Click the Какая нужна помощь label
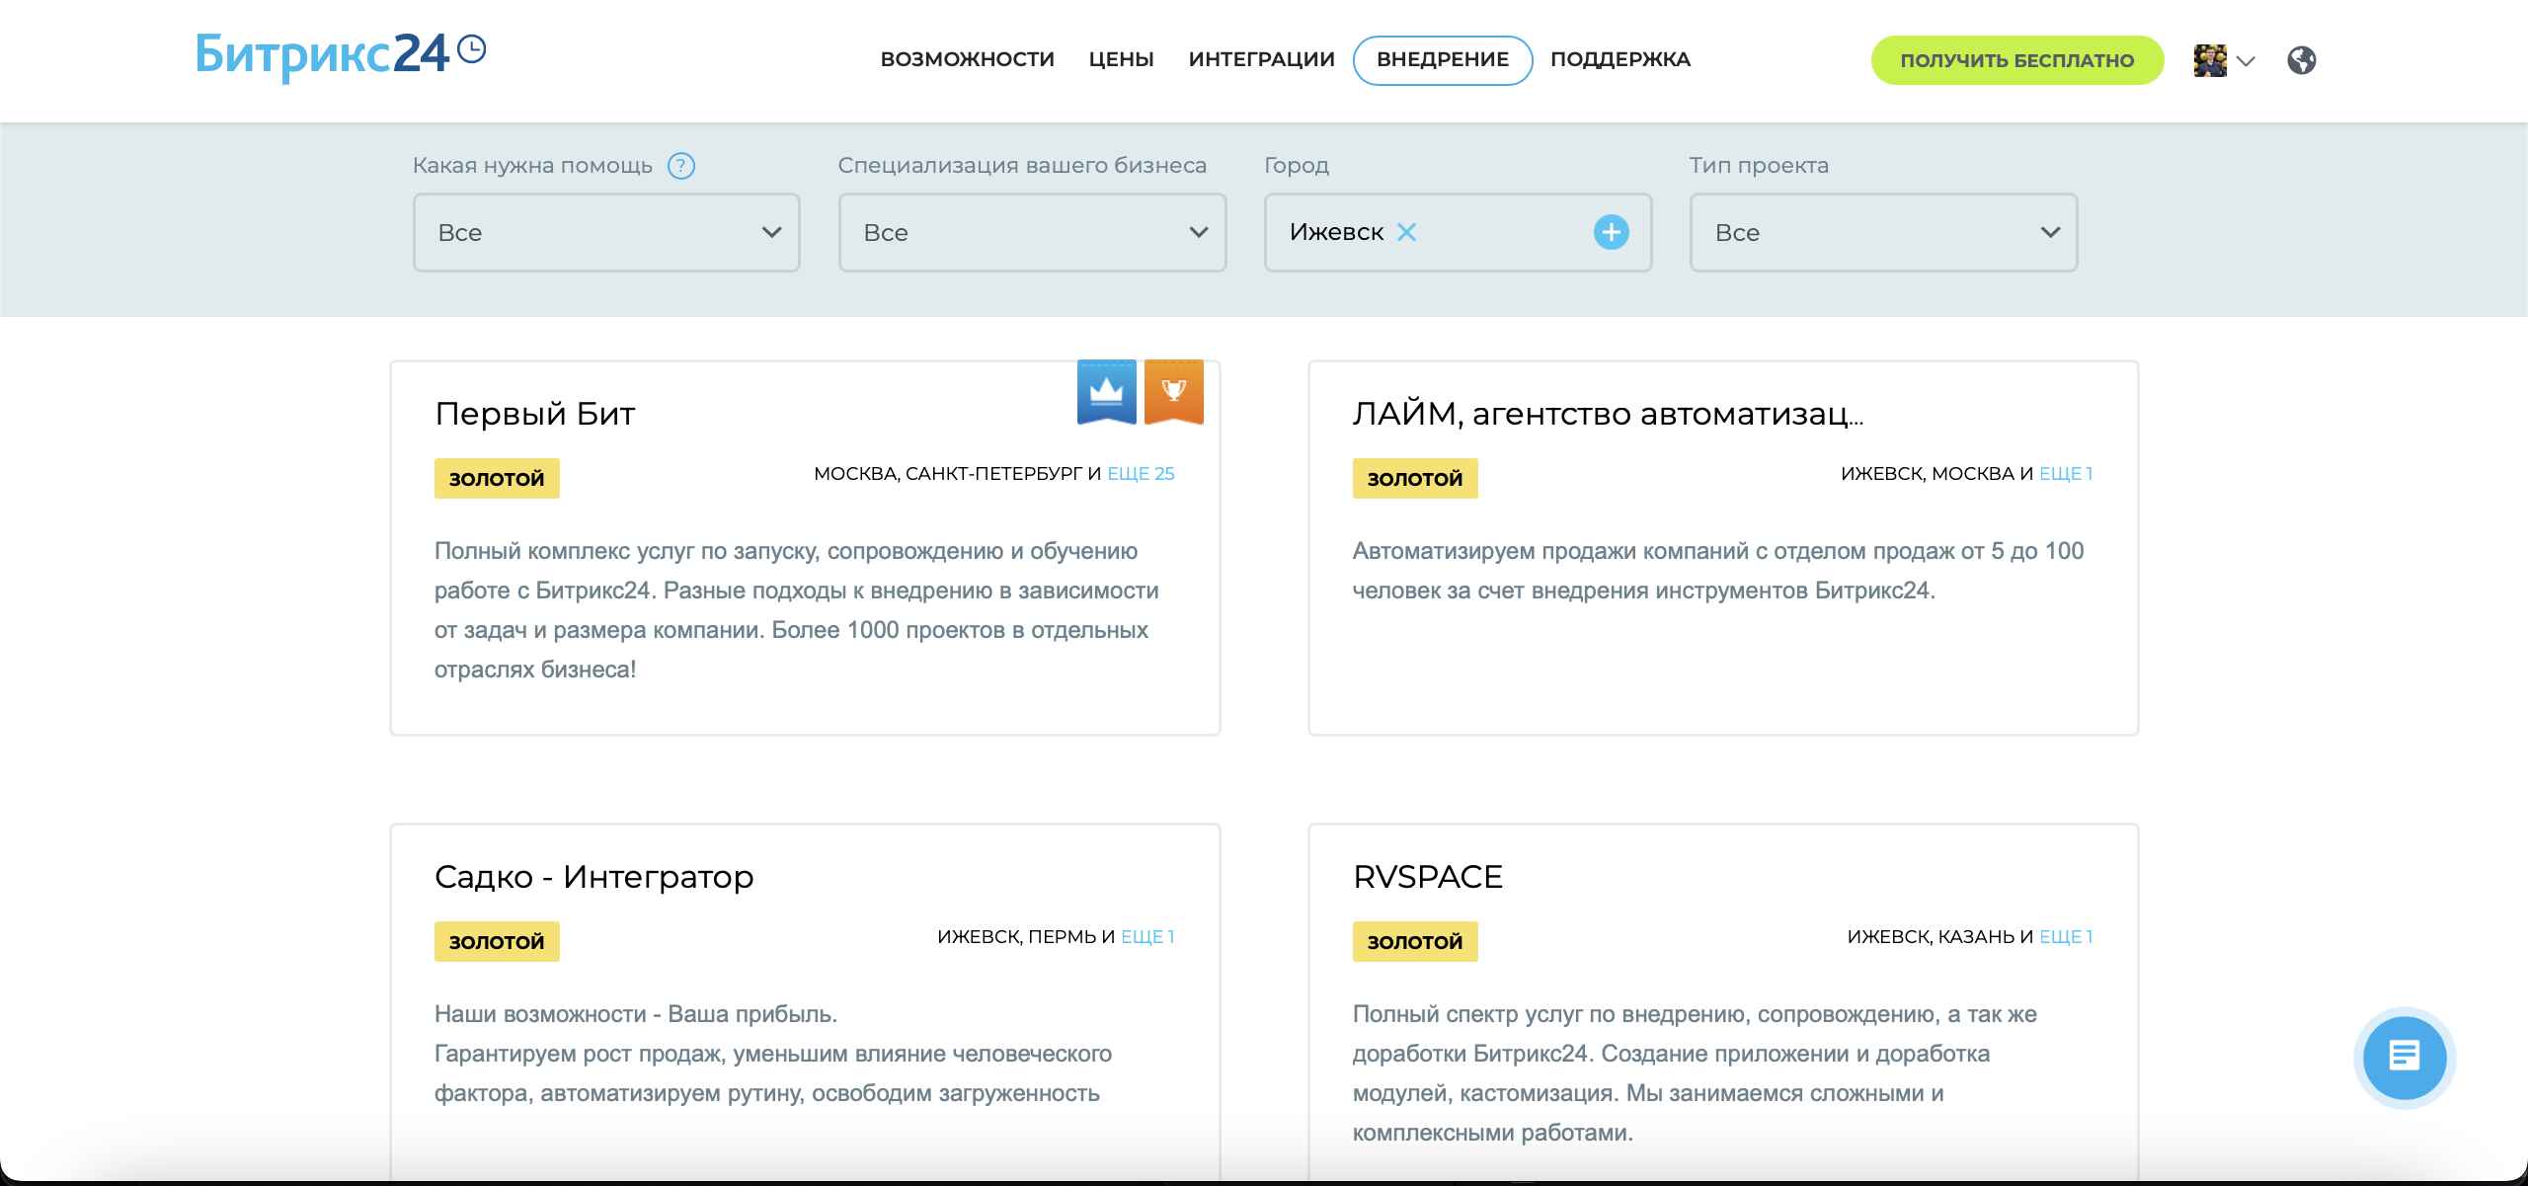Screen dimensions: 2528x1186 coord(532,165)
